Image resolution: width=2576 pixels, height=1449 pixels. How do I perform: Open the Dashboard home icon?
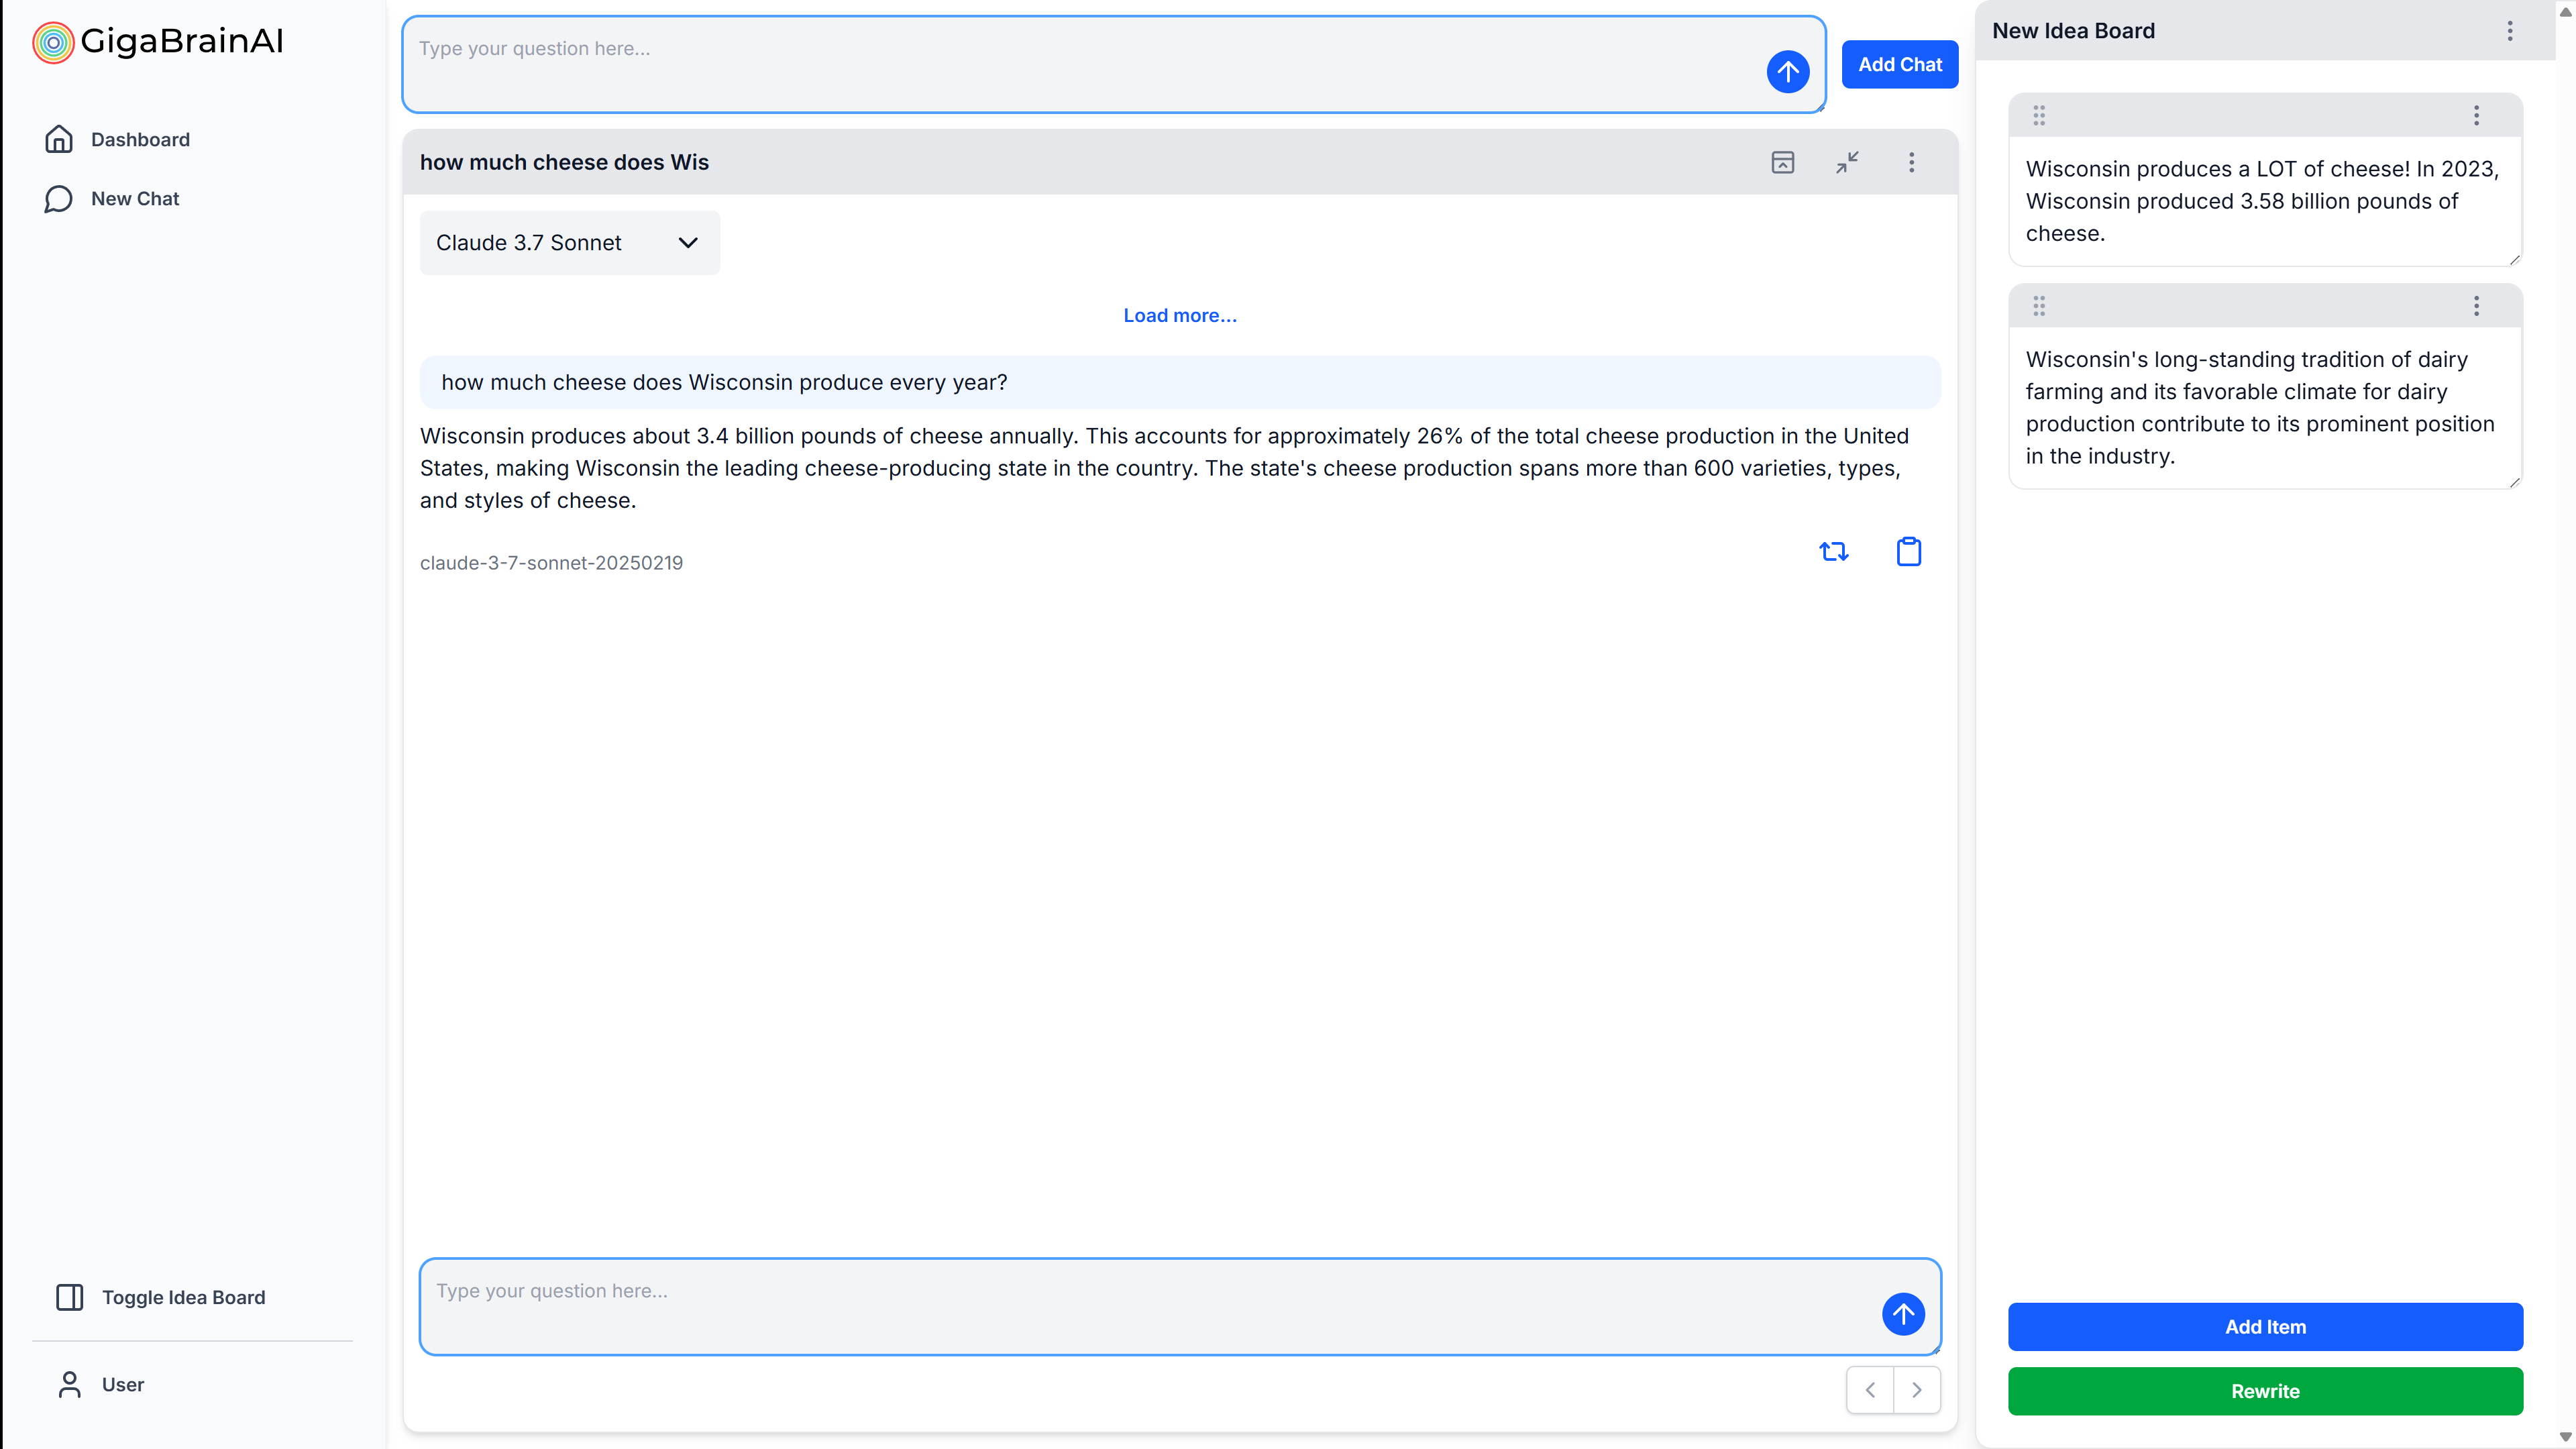[59, 139]
